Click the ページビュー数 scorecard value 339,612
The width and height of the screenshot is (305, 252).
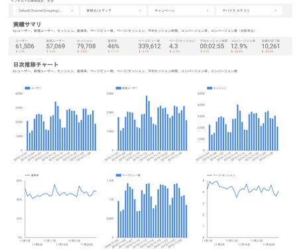[x=149, y=46]
